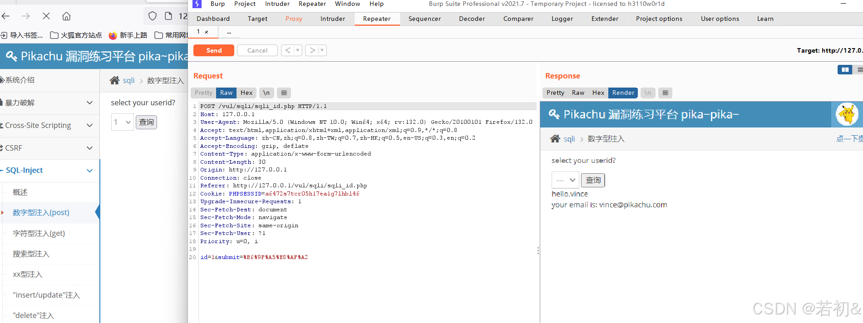863x323 pixels.
Task: Open 新手上路 Firefox bookmark
Action: pos(128,35)
